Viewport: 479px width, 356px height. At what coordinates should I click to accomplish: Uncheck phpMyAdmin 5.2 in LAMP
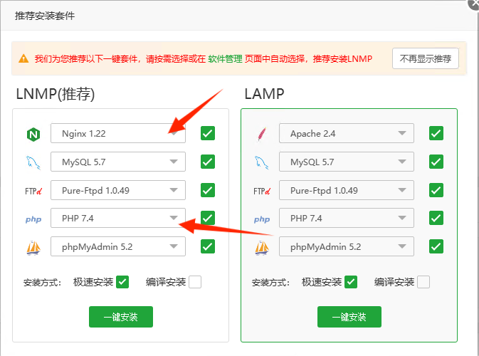tap(436, 246)
